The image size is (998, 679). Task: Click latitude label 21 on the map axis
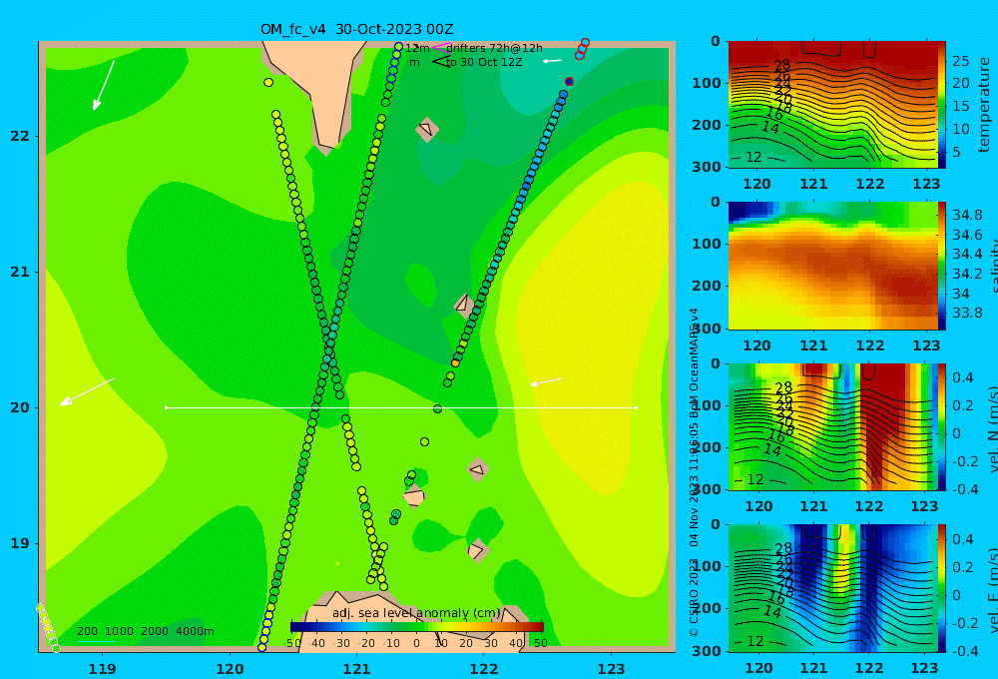20,272
